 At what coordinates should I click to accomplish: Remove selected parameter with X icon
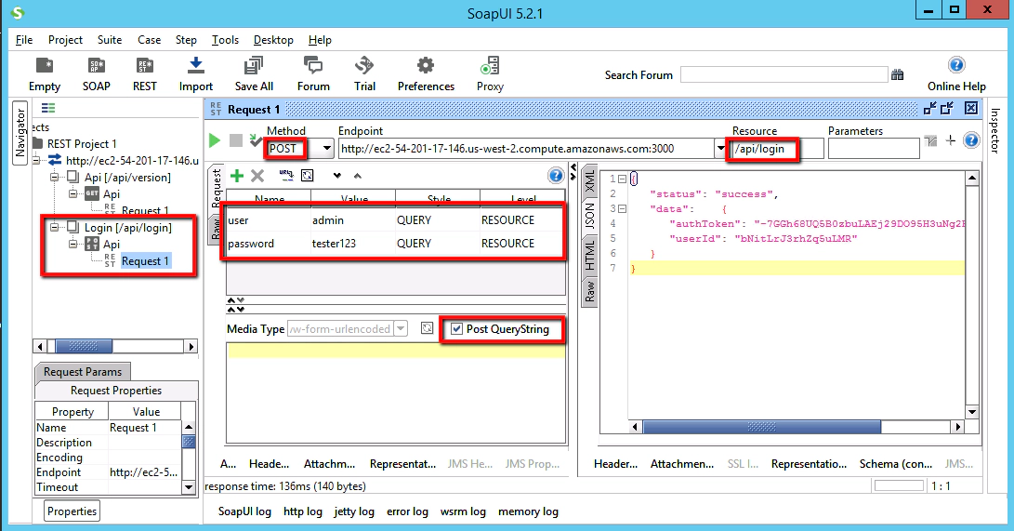[257, 175]
